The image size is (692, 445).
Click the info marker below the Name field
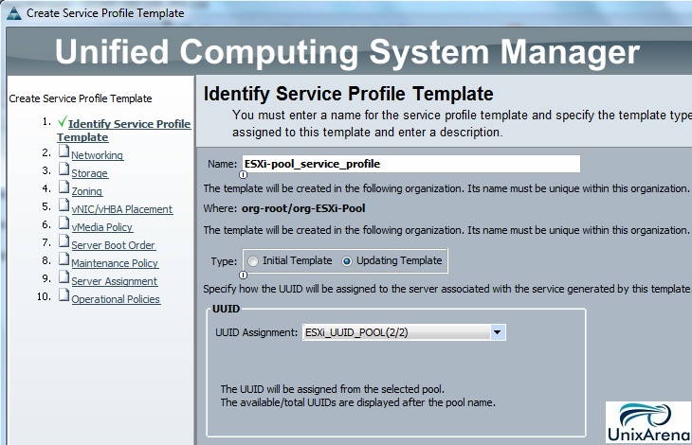[244, 175]
